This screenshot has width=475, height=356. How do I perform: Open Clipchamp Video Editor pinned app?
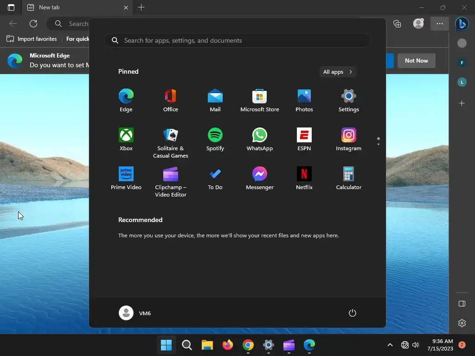point(171,182)
